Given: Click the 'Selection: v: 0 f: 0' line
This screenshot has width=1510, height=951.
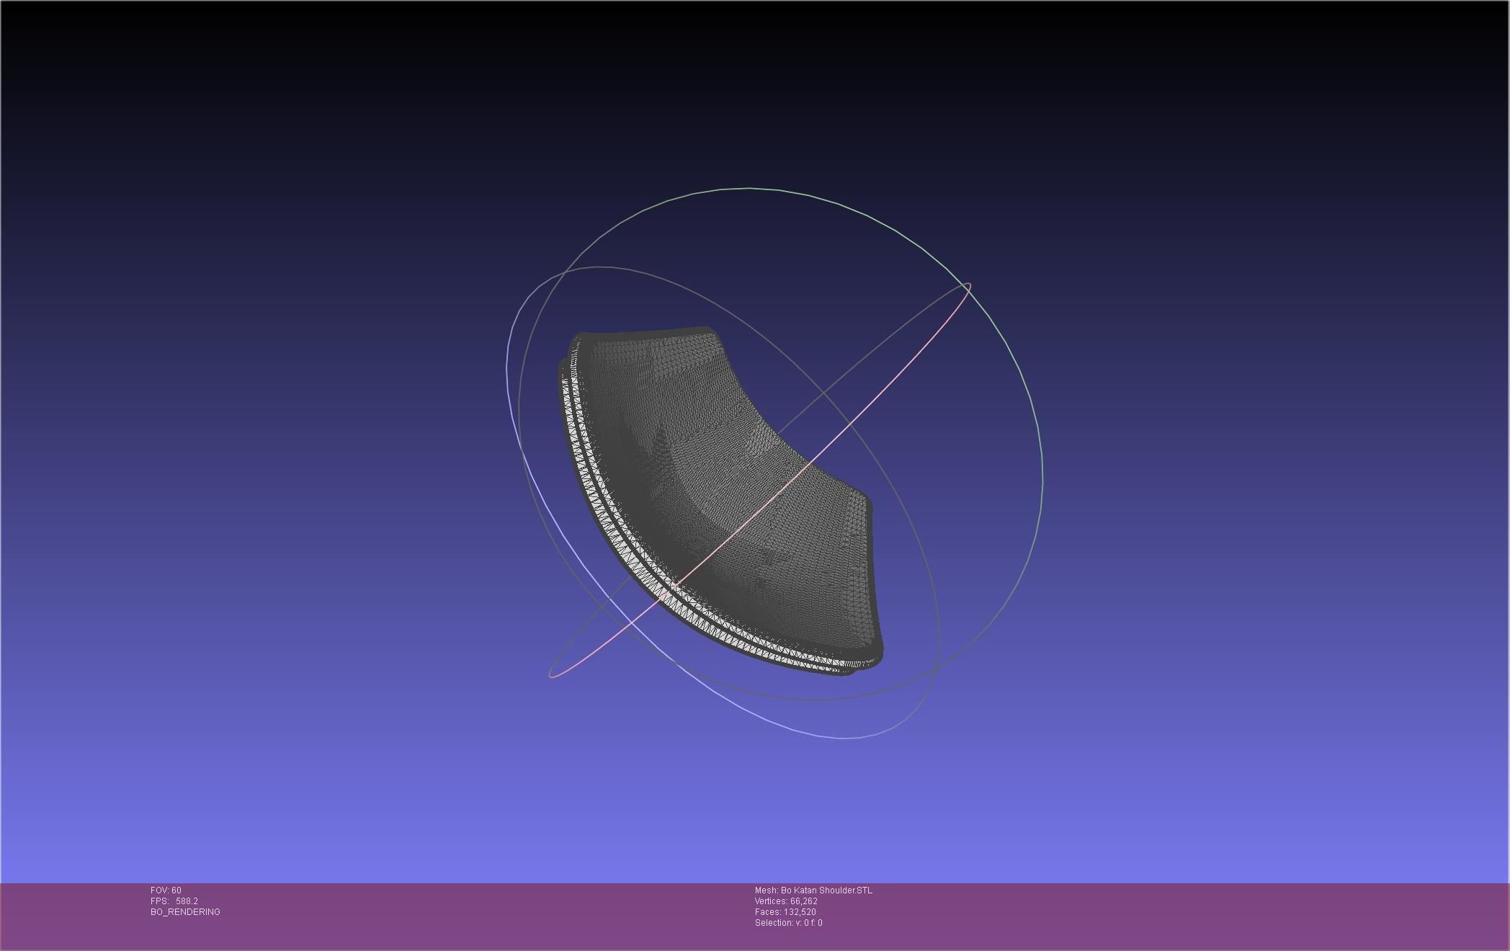Looking at the screenshot, I should pyautogui.click(x=788, y=923).
